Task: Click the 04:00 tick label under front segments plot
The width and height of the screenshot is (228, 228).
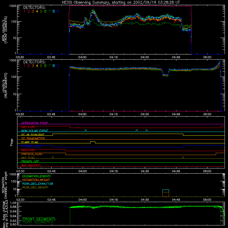Action: tap(82, 57)
